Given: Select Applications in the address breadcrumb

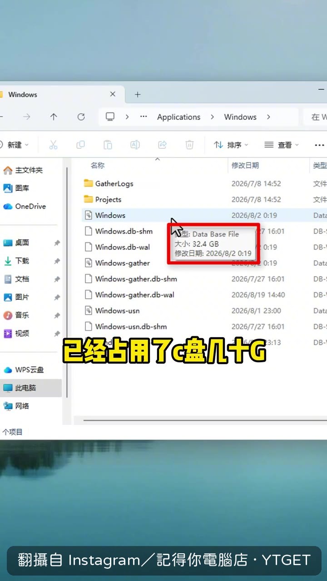Looking at the screenshot, I should pos(178,117).
